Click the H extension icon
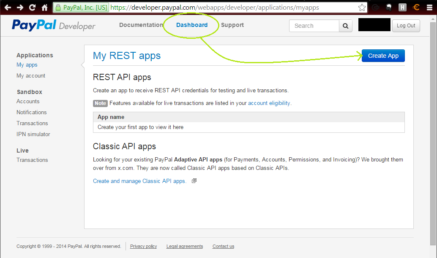Image resolution: width=437 pixels, height=258 pixels. tap(402, 8)
